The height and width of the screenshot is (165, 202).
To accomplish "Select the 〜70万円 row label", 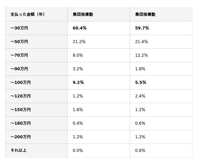I will coord(19,55).
